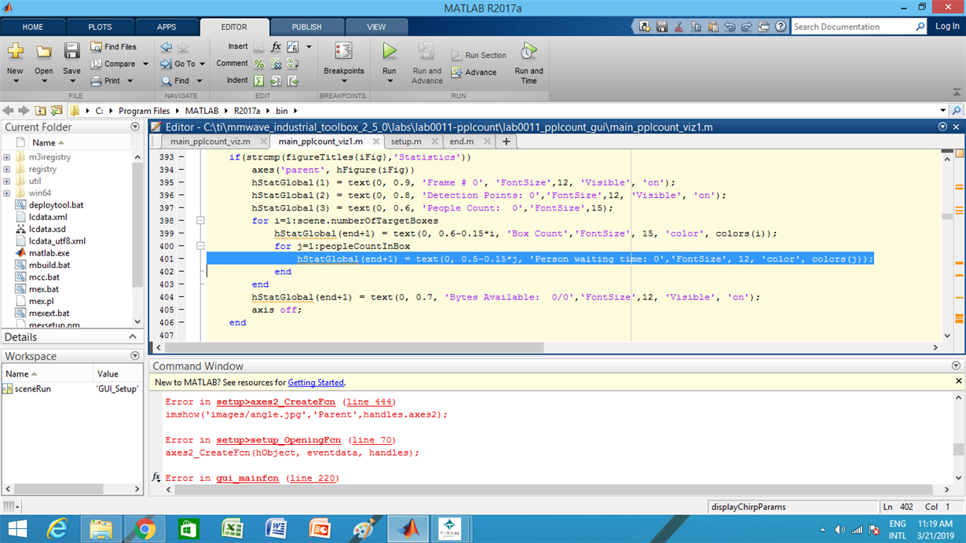Open the Find dropdown in Navigate group
The width and height of the screenshot is (966, 543).
click(199, 81)
